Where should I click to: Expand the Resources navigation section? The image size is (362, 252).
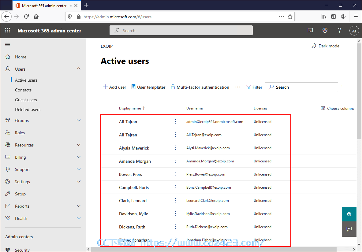[x=79, y=145]
